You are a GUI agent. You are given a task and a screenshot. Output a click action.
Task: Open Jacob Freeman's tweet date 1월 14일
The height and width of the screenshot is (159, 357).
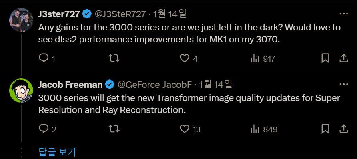coord(215,85)
